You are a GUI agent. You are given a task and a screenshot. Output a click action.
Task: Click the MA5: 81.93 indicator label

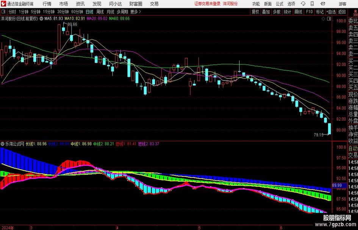(x=54, y=19)
